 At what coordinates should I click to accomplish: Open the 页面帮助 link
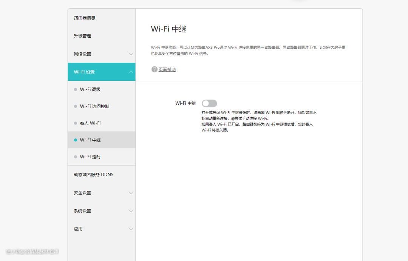click(167, 70)
